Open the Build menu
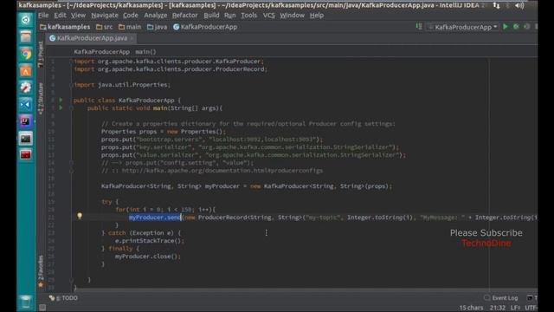The height and width of the screenshot is (312, 554). (211, 16)
